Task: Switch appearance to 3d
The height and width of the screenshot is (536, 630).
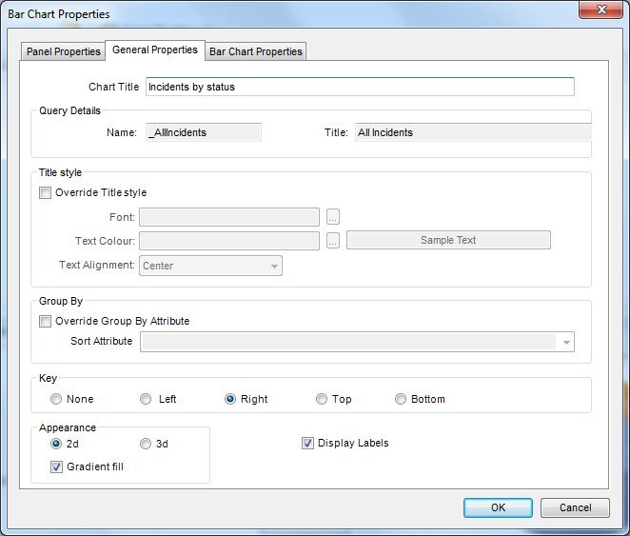Action: tap(146, 444)
